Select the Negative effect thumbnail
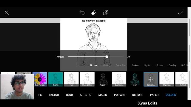The width and height of the screenshot is (191, 107). [x=103, y=79]
